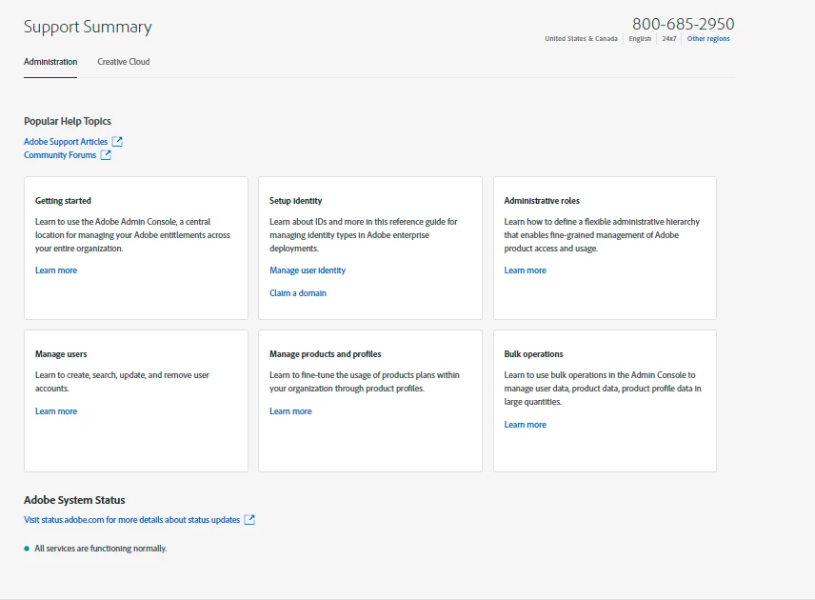Viewport: 815px width, 600px height.
Task: Click Learn more under Administrative roles
Action: (525, 270)
